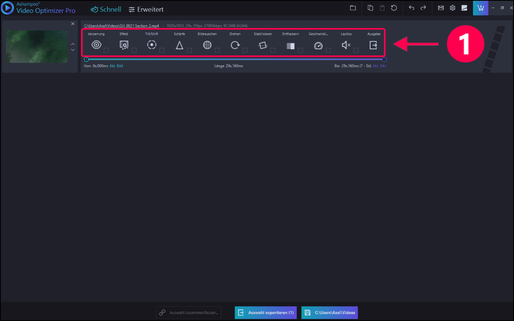Click the Bildrauschen noise icon
514x321 pixels.
tap(207, 45)
